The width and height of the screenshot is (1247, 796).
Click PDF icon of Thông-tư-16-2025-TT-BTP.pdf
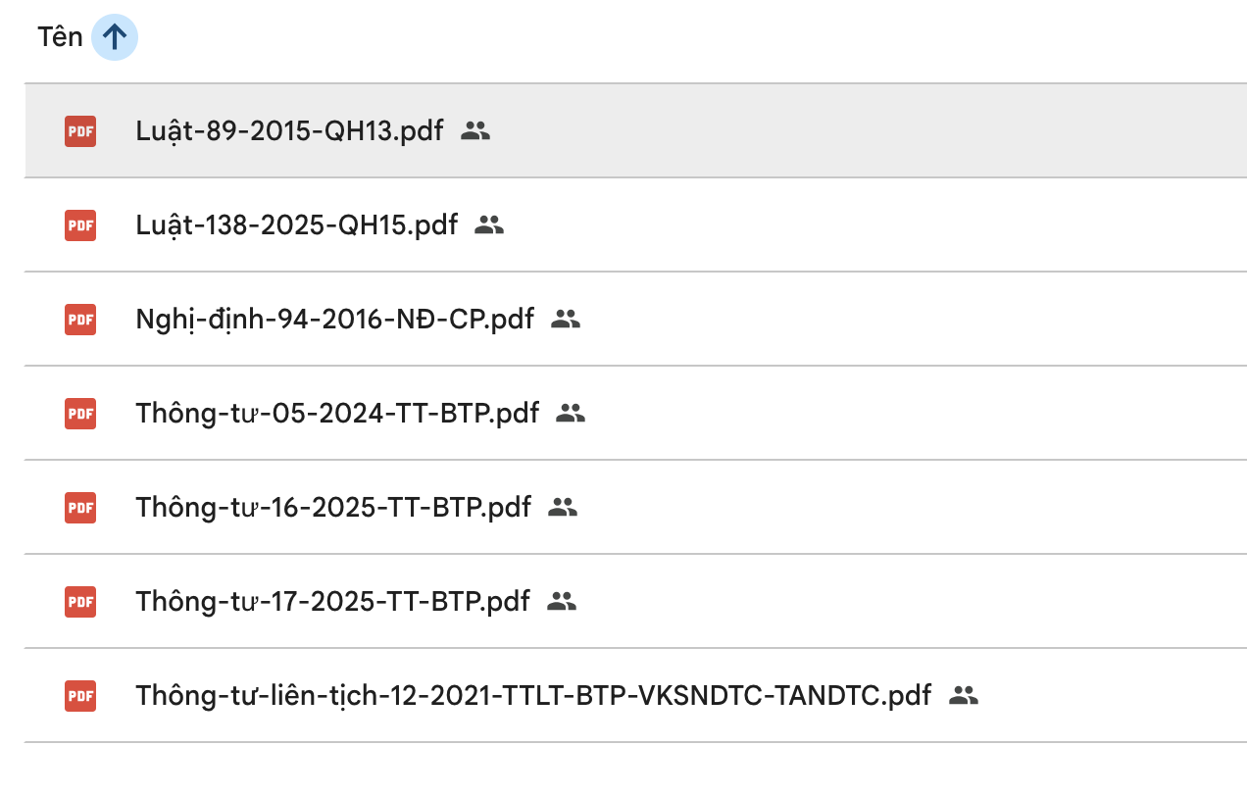(80, 508)
